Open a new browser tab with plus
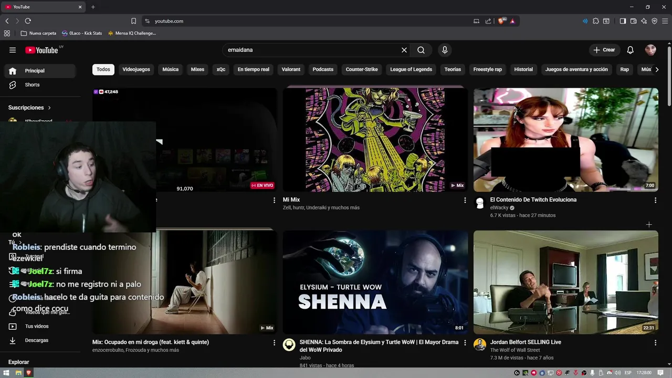The height and width of the screenshot is (378, 672). pos(93,7)
